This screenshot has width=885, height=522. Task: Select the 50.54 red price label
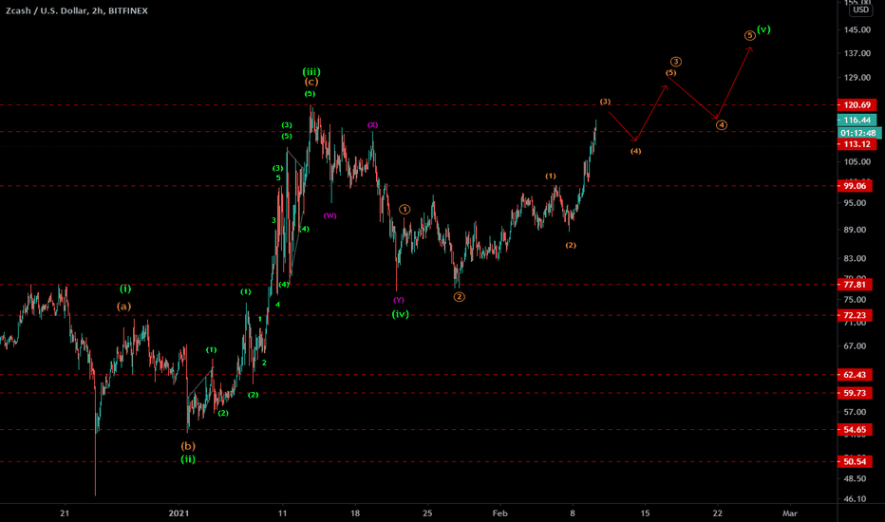[x=855, y=461]
